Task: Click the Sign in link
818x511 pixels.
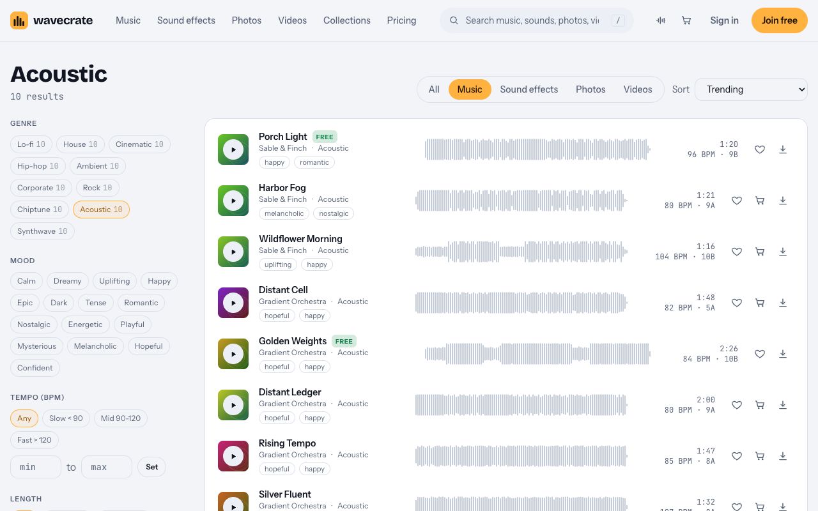Action: [x=724, y=20]
